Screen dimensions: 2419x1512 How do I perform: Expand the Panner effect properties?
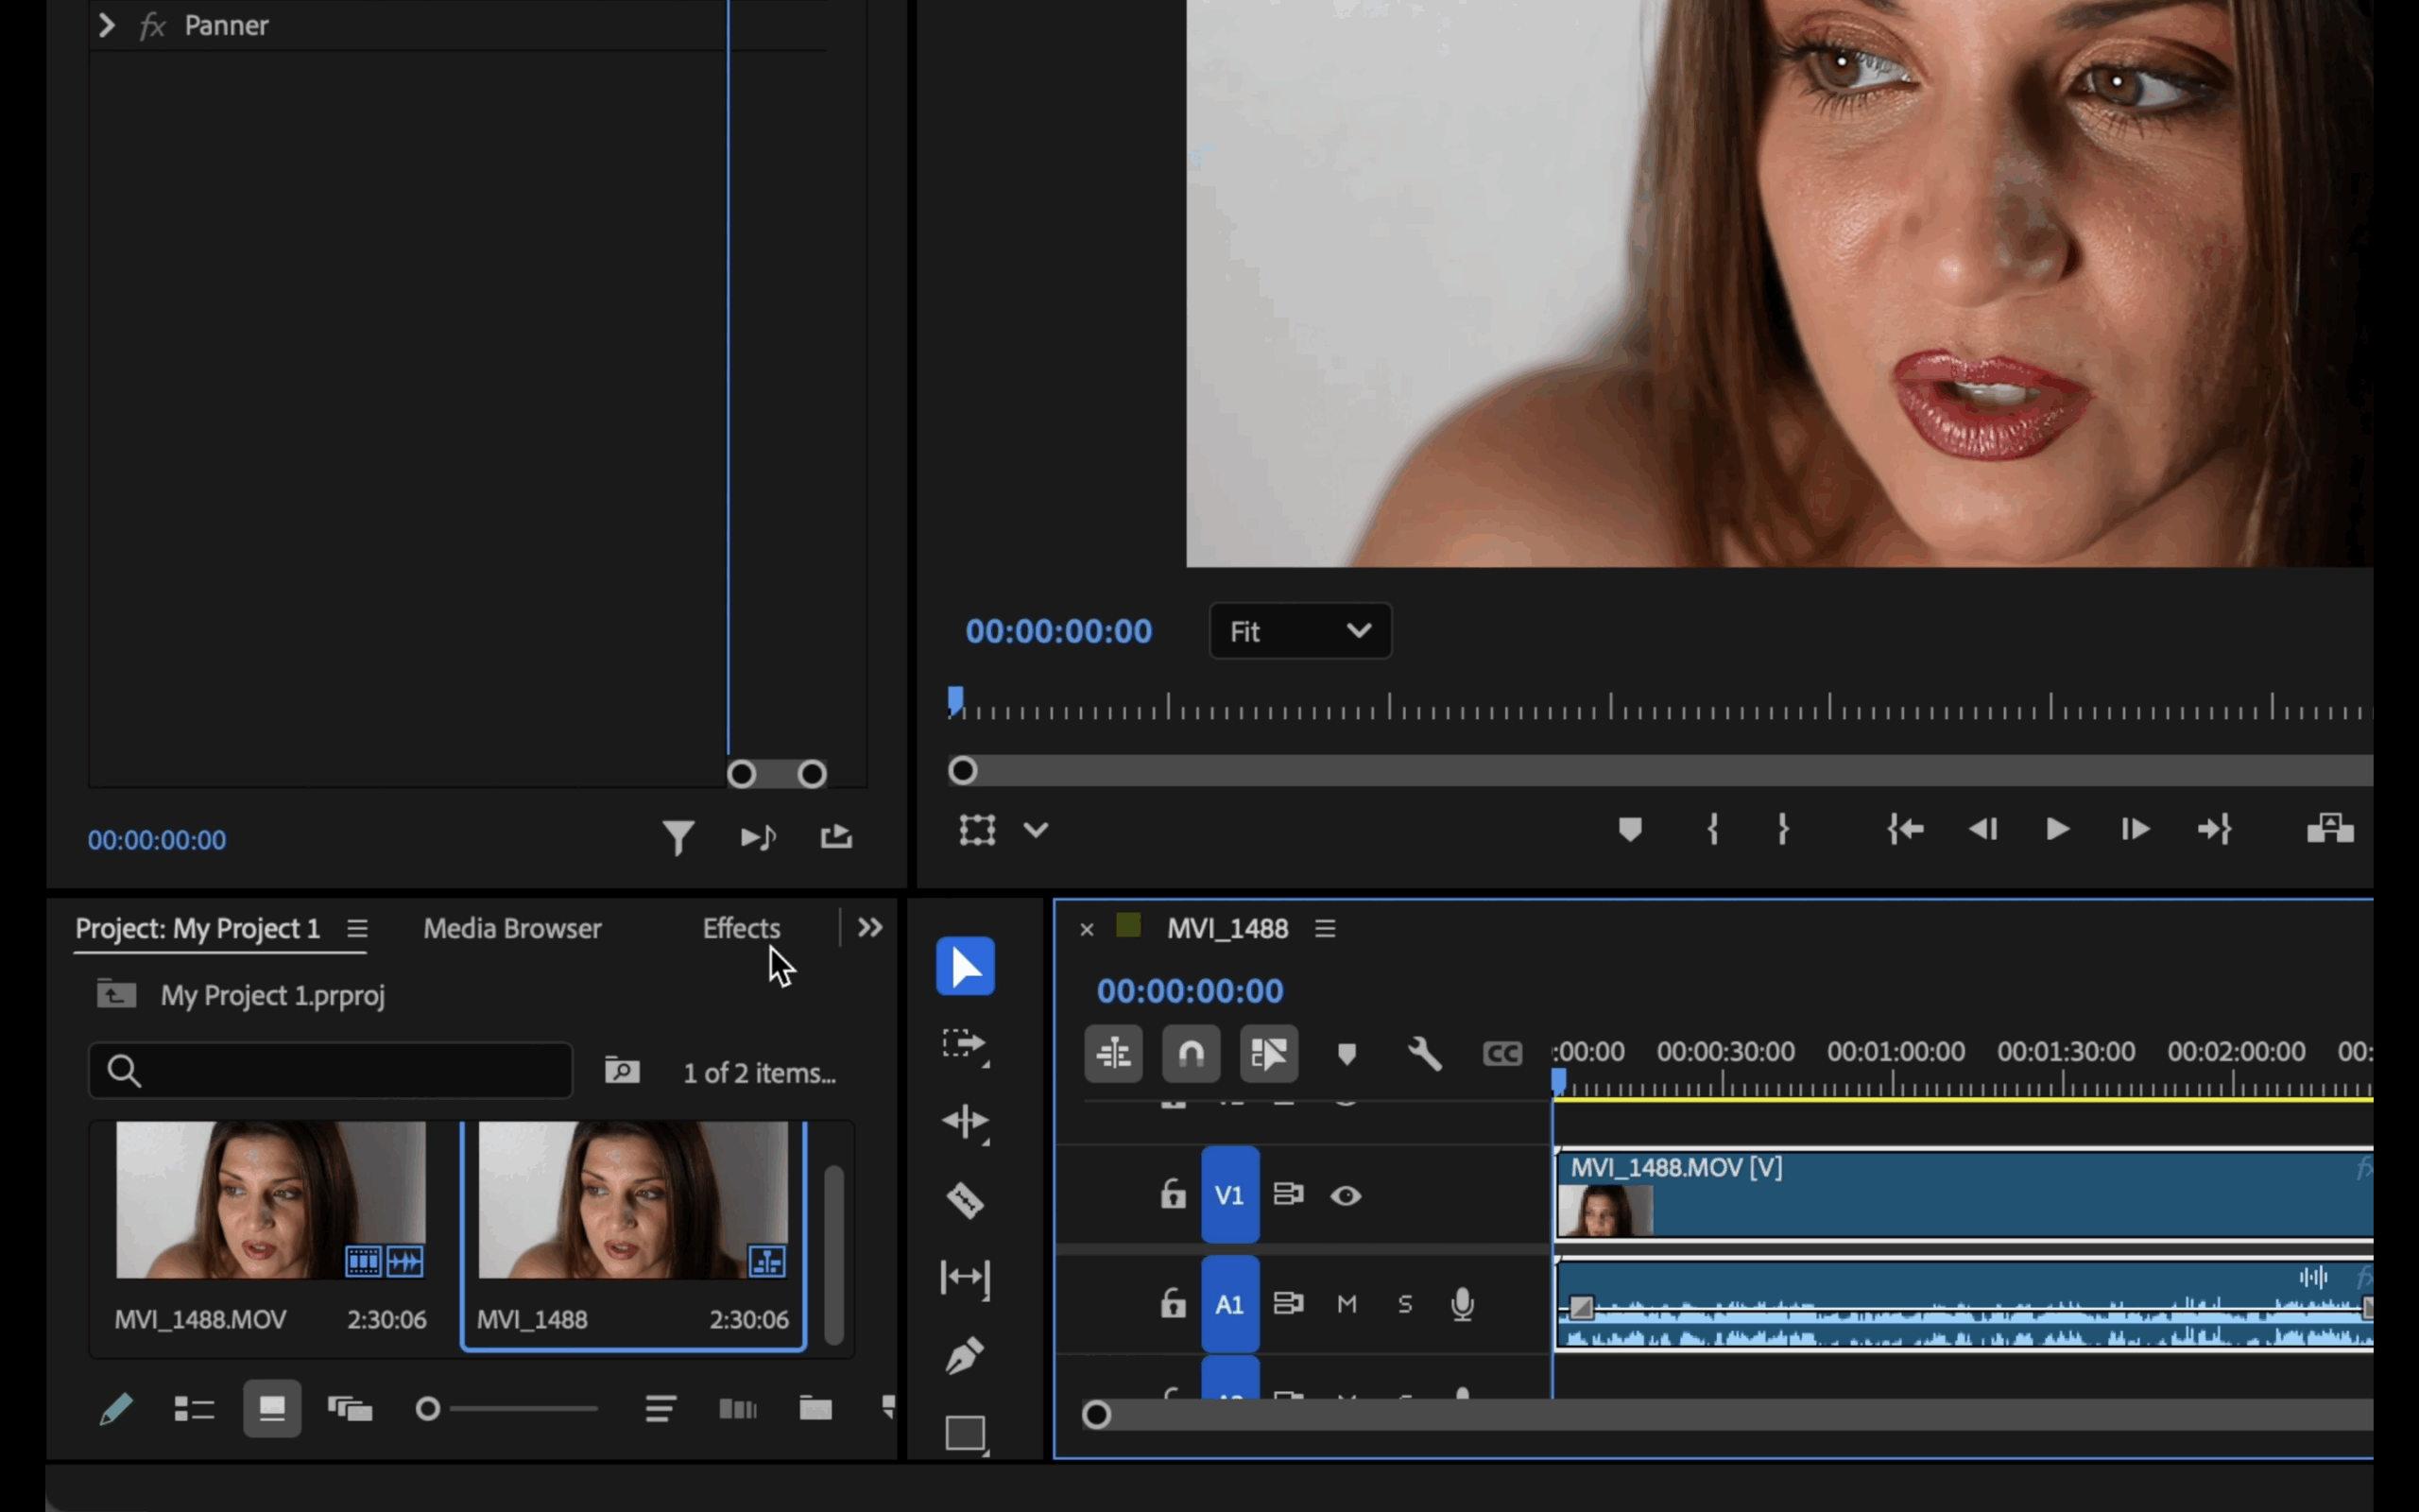pos(107,25)
